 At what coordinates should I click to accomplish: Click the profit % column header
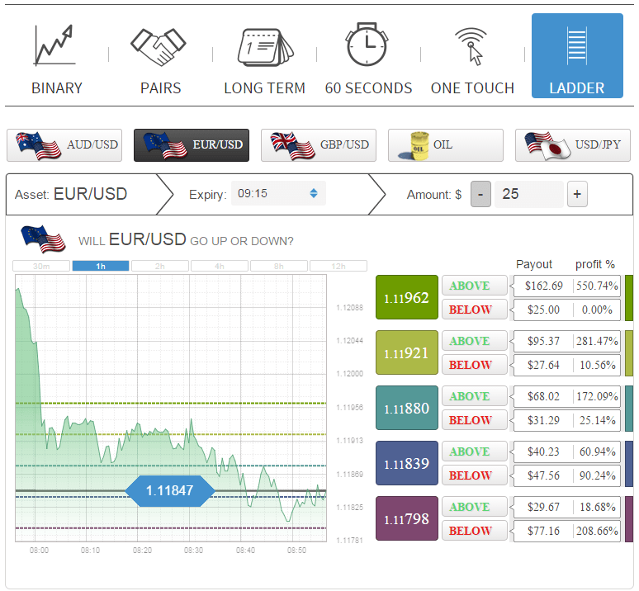[595, 264]
